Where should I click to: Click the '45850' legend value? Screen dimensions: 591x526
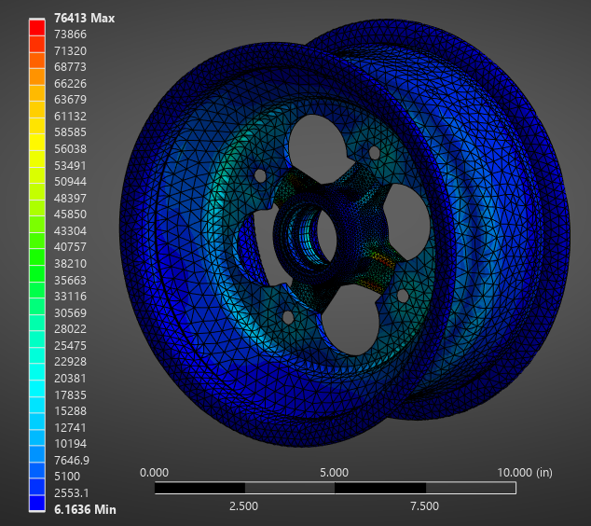click(x=70, y=215)
